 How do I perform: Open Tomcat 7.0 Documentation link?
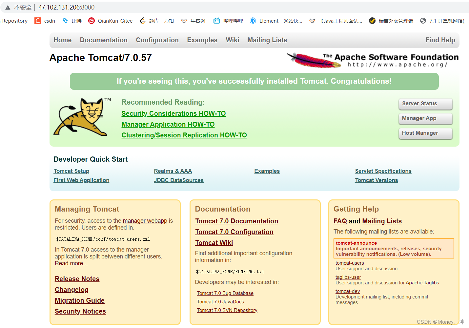point(236,221)
